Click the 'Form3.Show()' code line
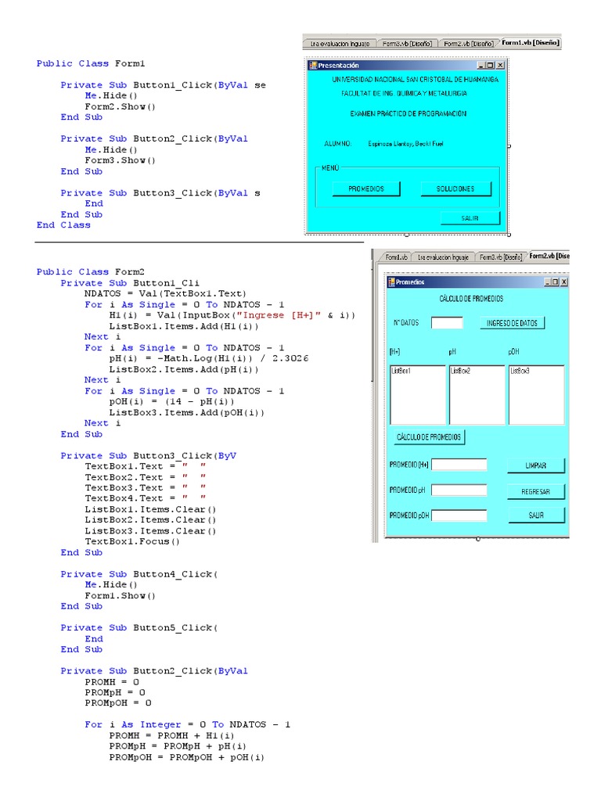The height and width of the screenshot is (801, 601). pyautogui.click(x=120, y=160)
